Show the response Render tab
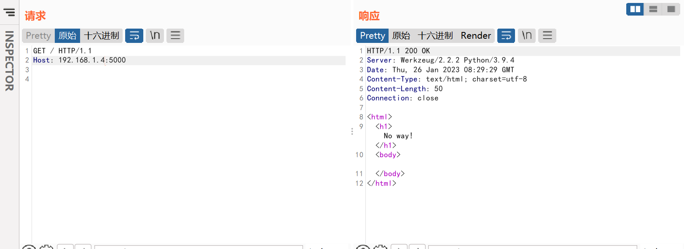 pyautogui.click(x=475, y=36)
